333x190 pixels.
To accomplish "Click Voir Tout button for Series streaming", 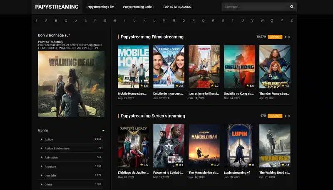I will point(275,116).
